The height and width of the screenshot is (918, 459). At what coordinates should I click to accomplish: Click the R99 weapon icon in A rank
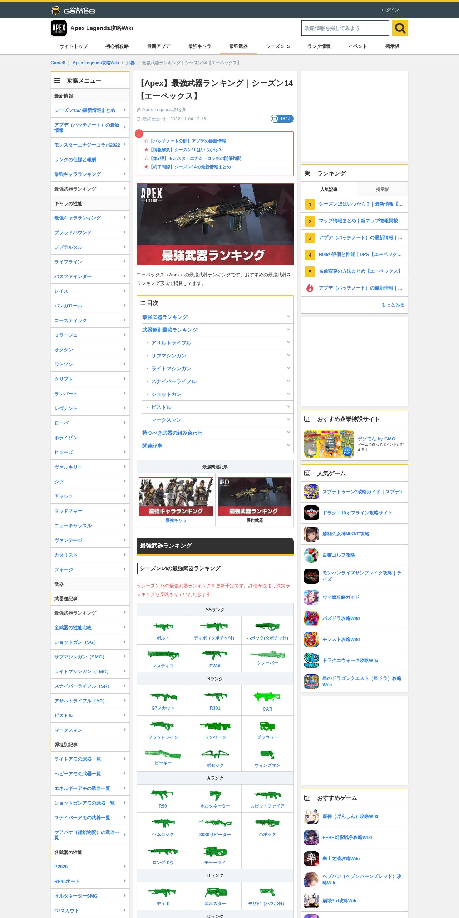click(162, 795)
